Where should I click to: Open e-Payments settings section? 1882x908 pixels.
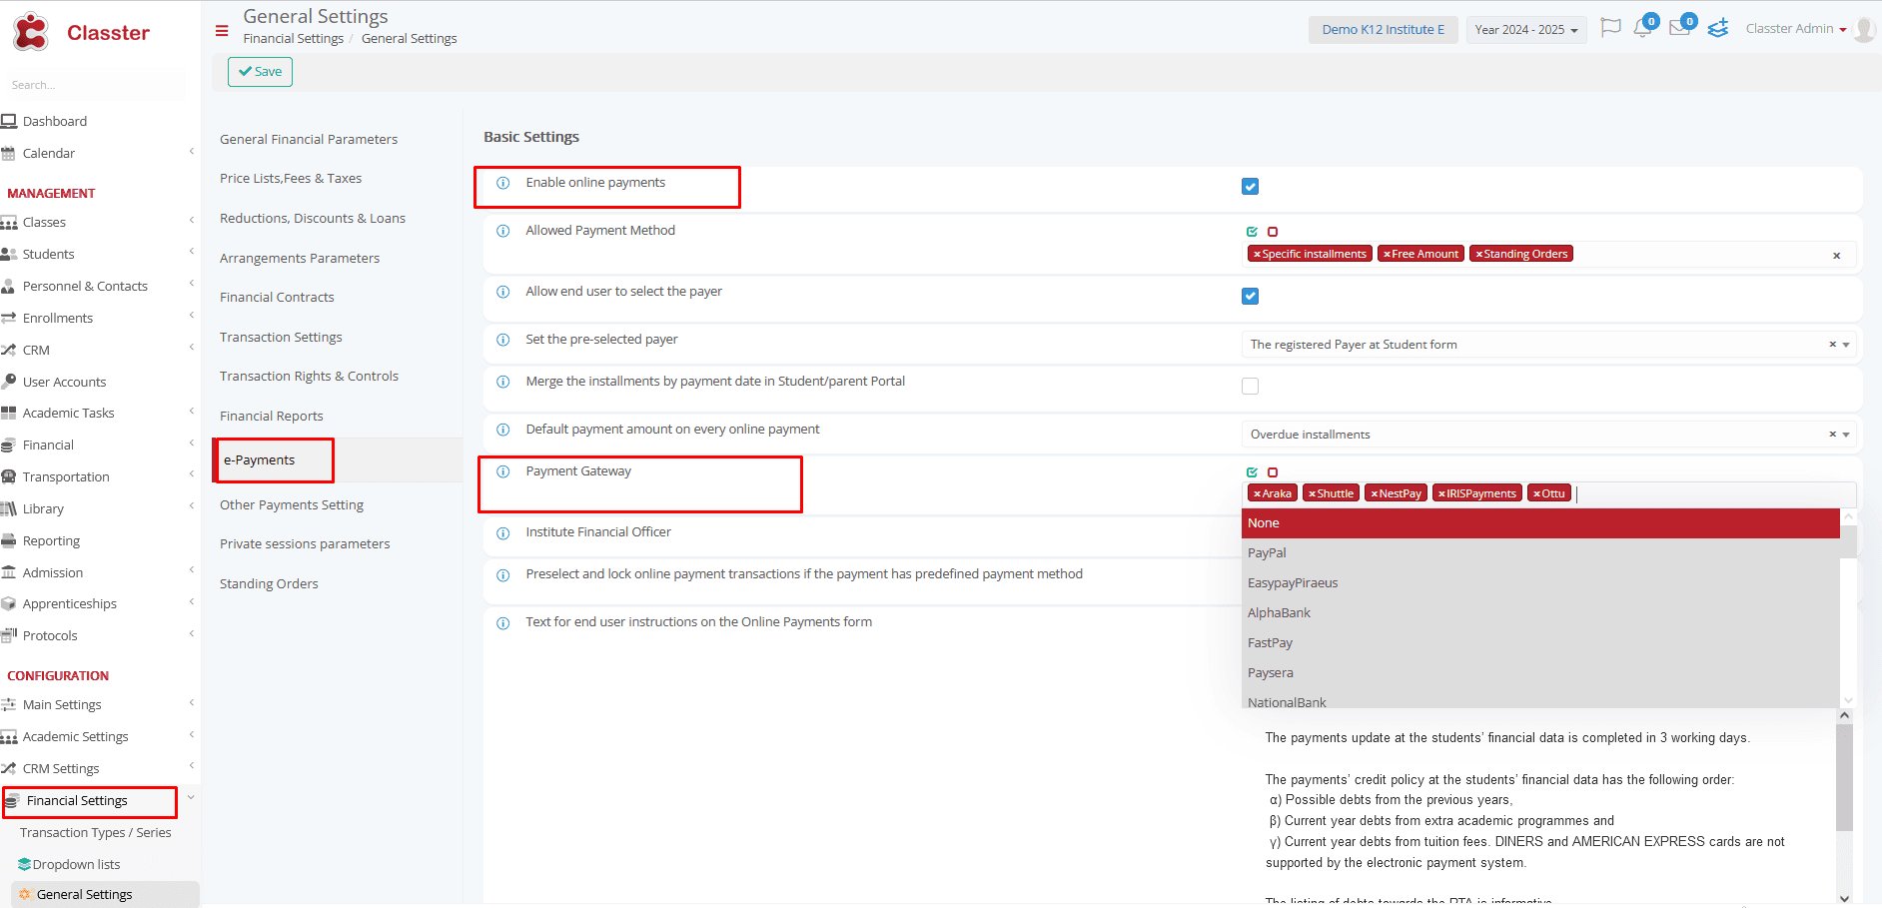(260, 460)
